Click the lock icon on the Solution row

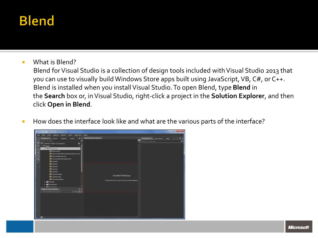click(79, 143)
